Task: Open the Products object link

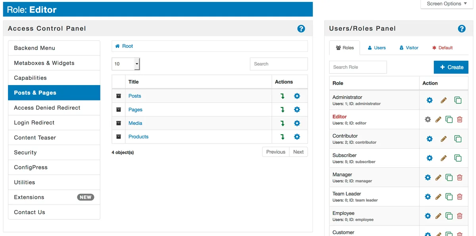Action: [138, 137]
